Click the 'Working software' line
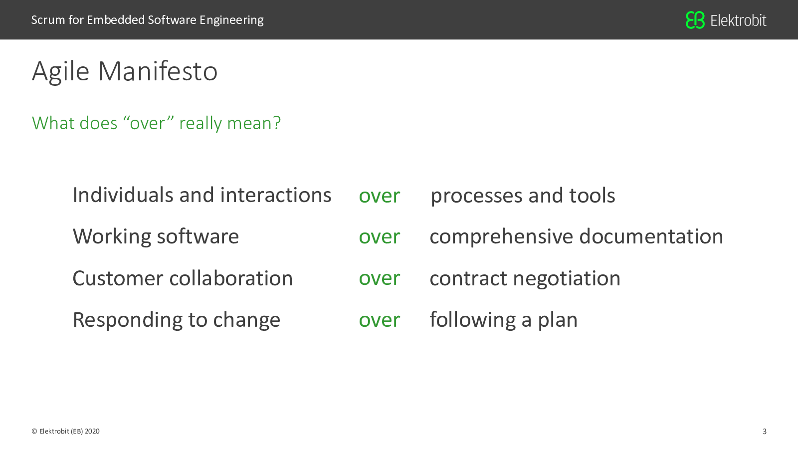The image size is (798, 449). [x=156, y=236]
